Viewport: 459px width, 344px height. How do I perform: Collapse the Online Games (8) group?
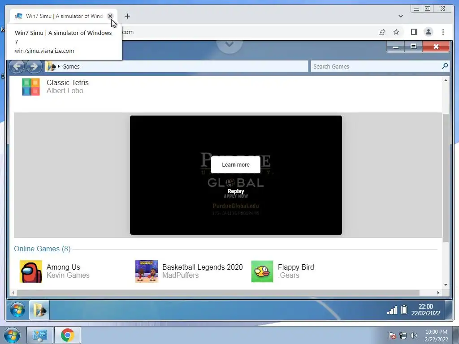click(42, 249)
